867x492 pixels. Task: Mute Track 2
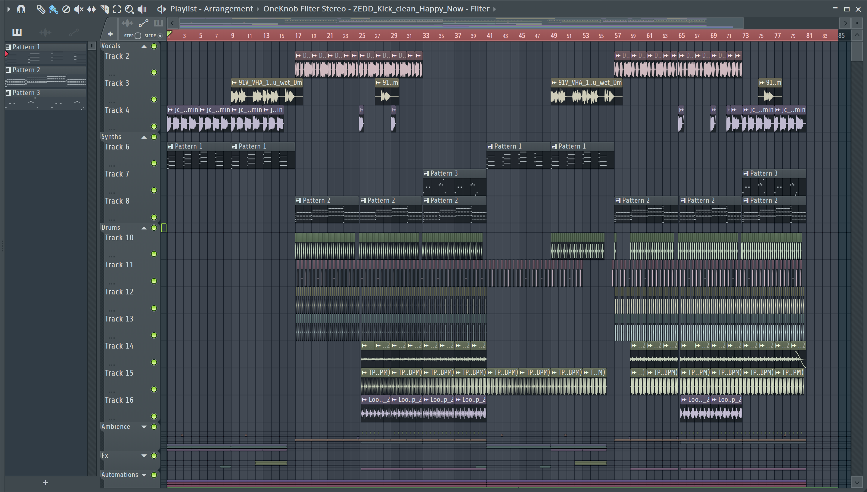[154, 72]
